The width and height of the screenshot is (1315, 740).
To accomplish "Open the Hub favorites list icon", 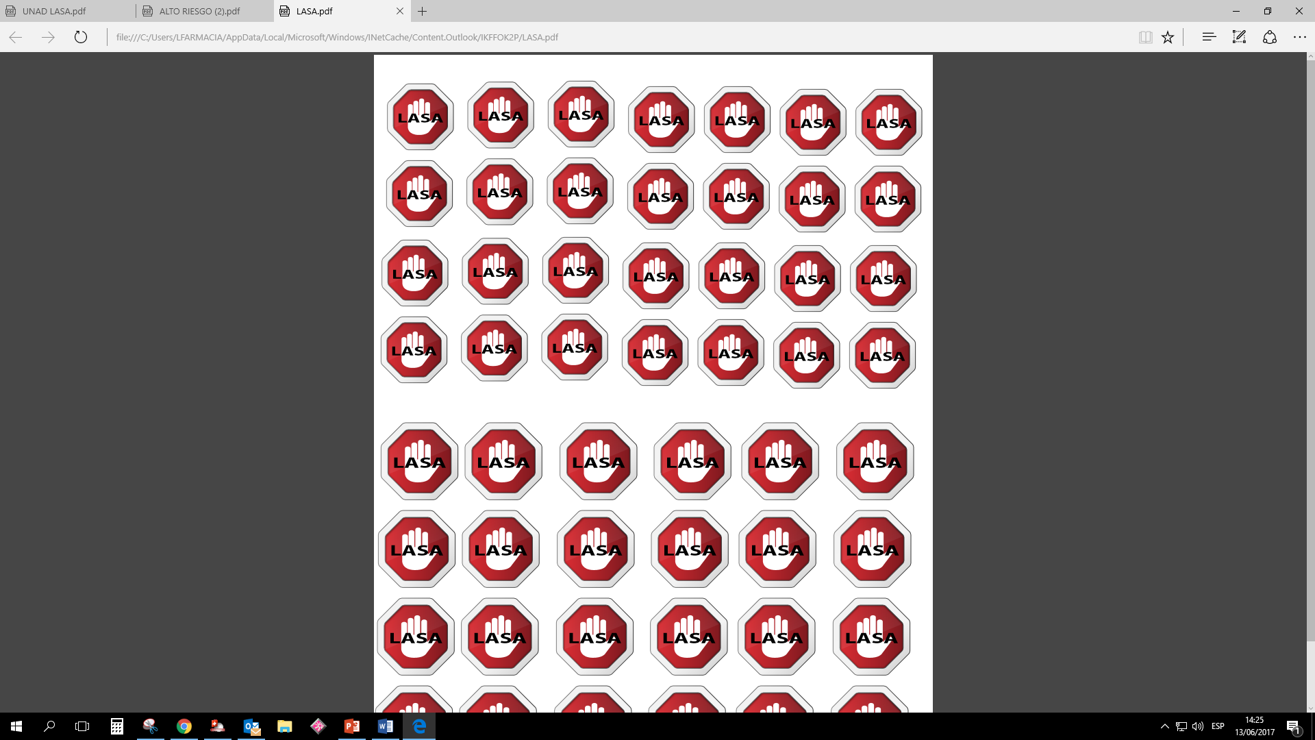I will point(1209,37).
